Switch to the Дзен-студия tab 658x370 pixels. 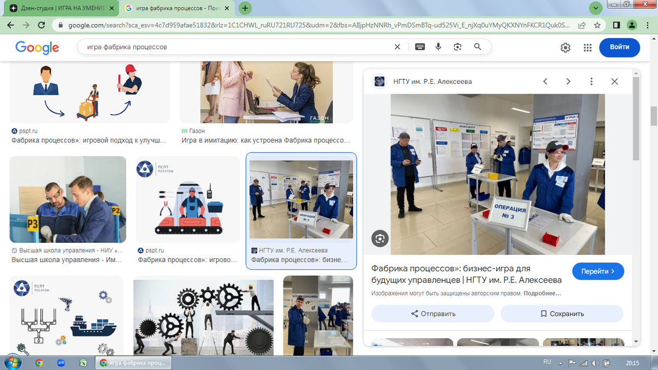coord(61,8)
